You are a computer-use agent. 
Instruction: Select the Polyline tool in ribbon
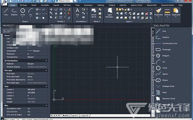pos(14,12)
